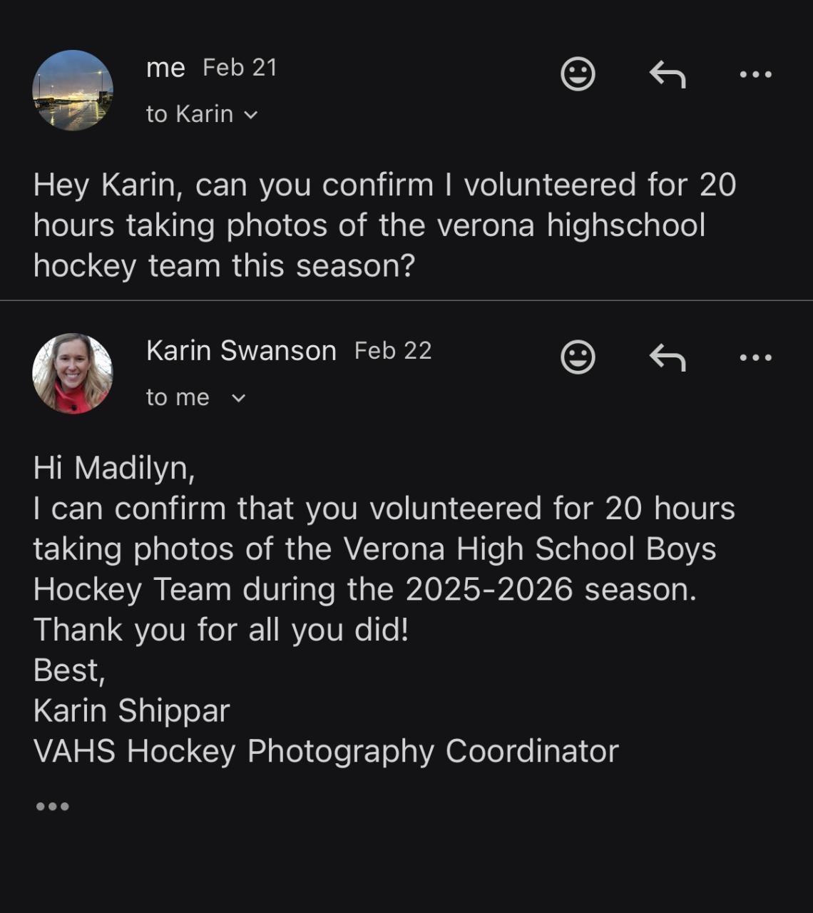
Task: Tap the Feb 21 date stamp
Action: (x=240, y=68)
